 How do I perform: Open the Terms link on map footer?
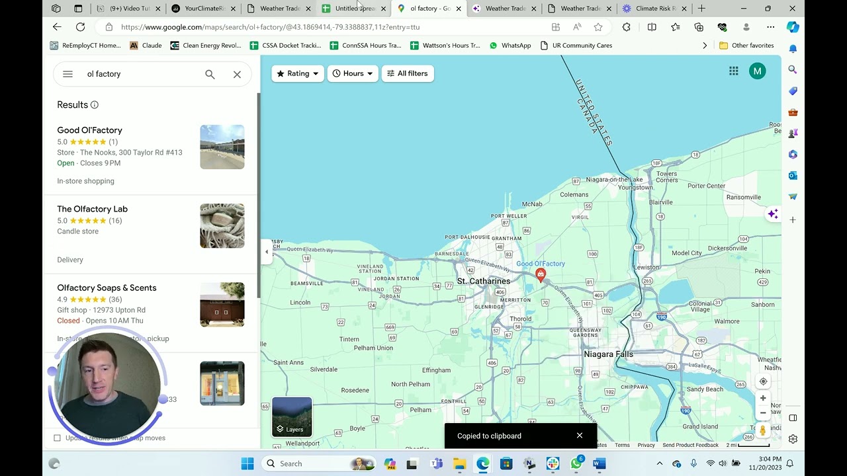click(x=622, y=445)
